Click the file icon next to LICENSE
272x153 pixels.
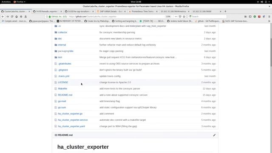pos(56,82)
